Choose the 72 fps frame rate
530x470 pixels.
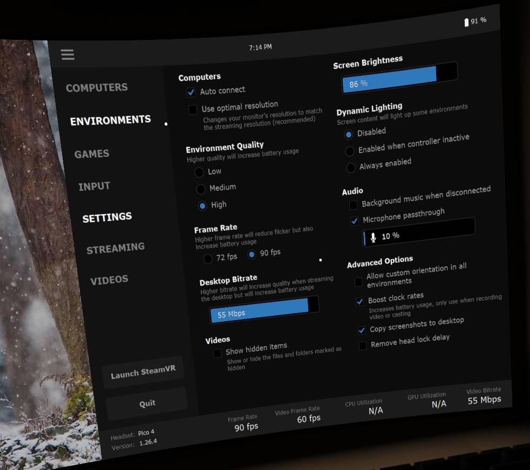[208, 259]
